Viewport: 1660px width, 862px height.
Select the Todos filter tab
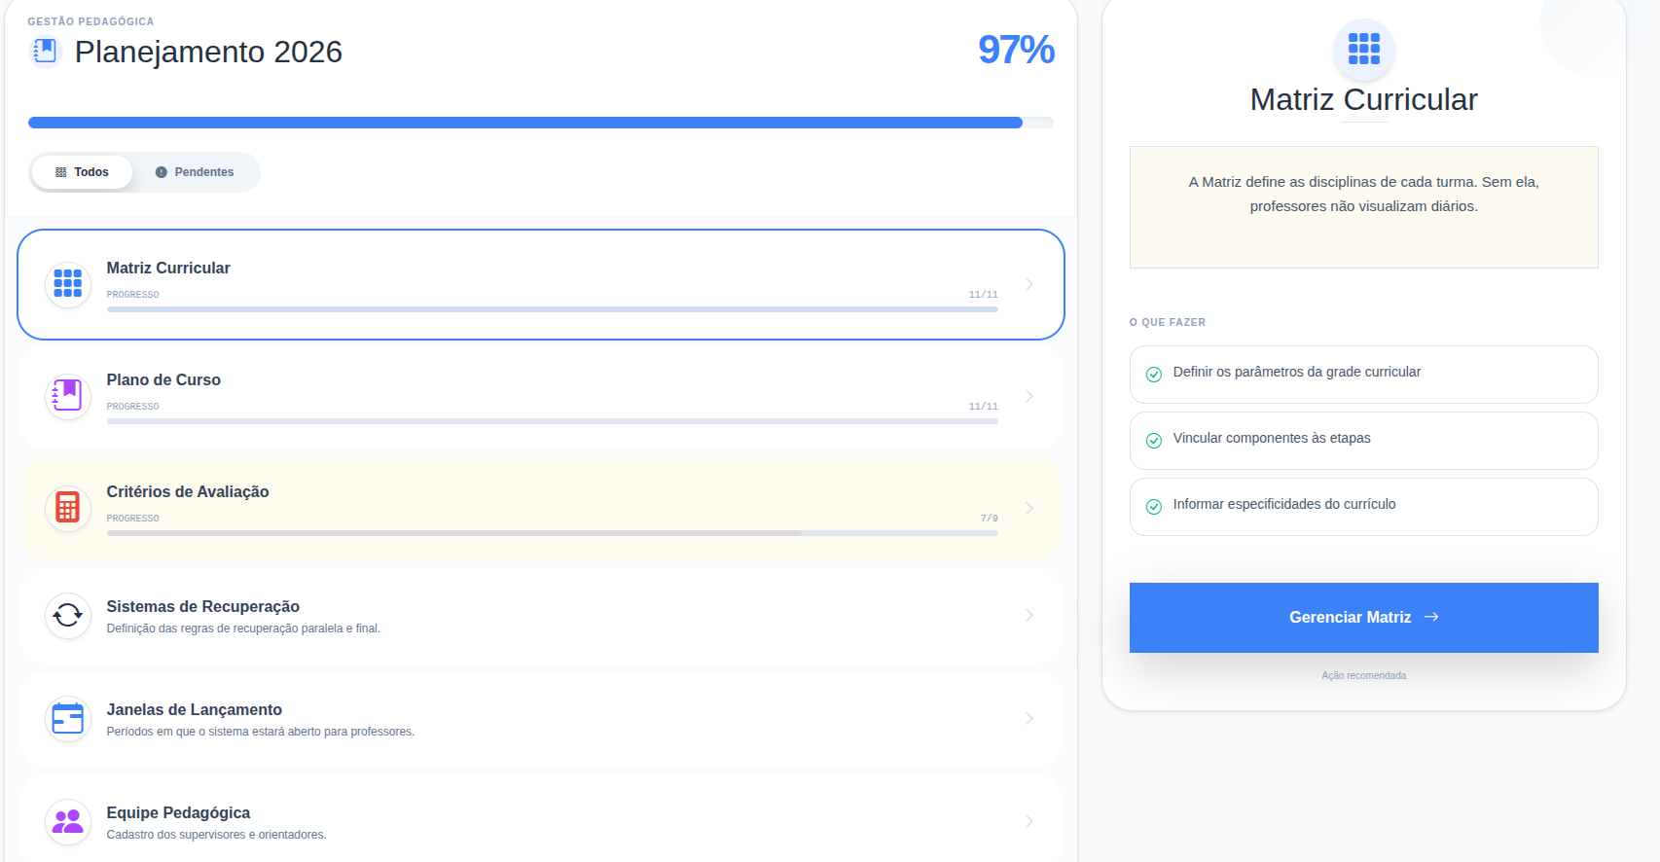coord(82,172)
